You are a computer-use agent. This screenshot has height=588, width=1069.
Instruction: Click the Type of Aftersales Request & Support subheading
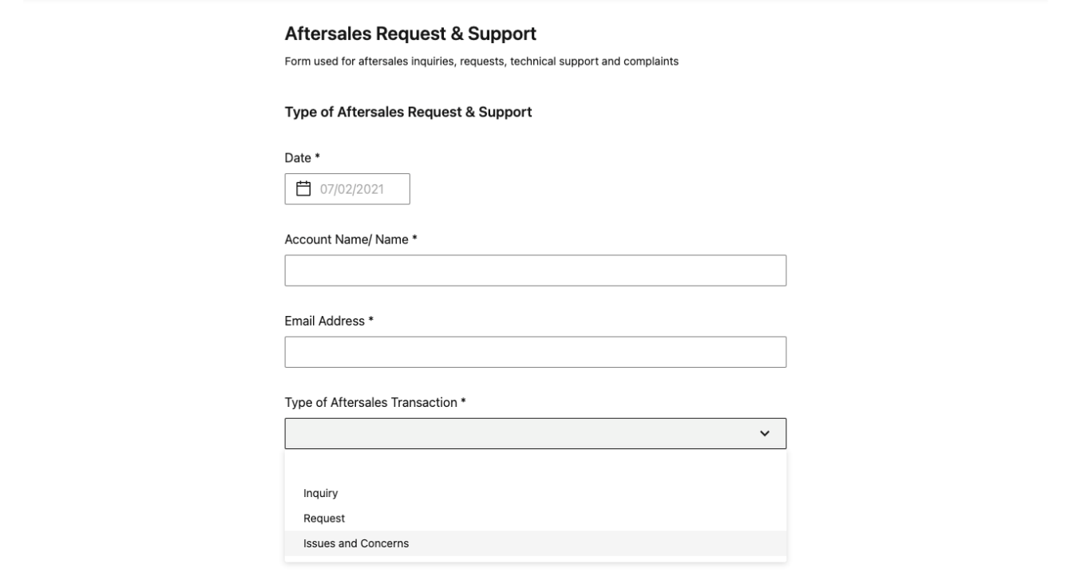coord(408,112)
